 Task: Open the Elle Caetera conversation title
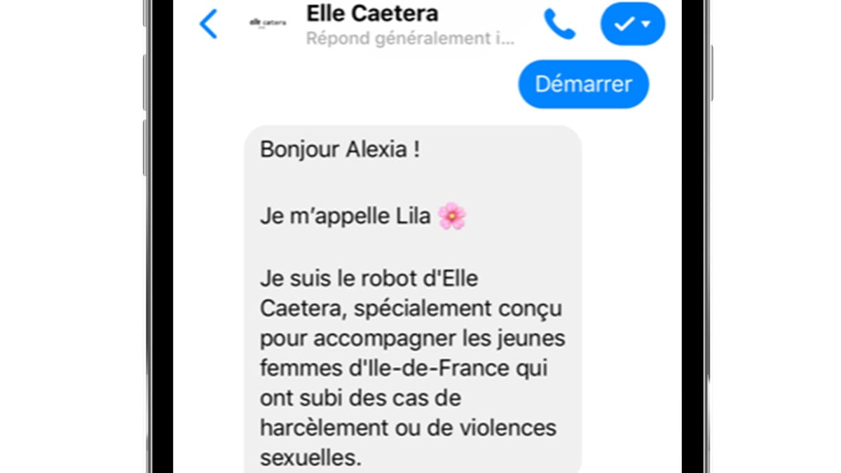coord(372,13)
